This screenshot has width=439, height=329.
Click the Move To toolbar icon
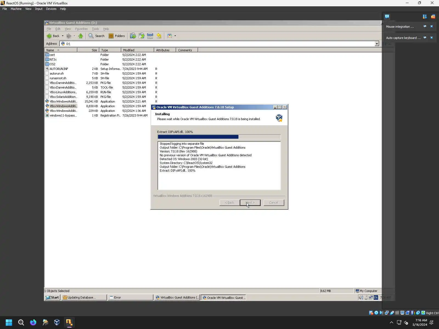133,36
